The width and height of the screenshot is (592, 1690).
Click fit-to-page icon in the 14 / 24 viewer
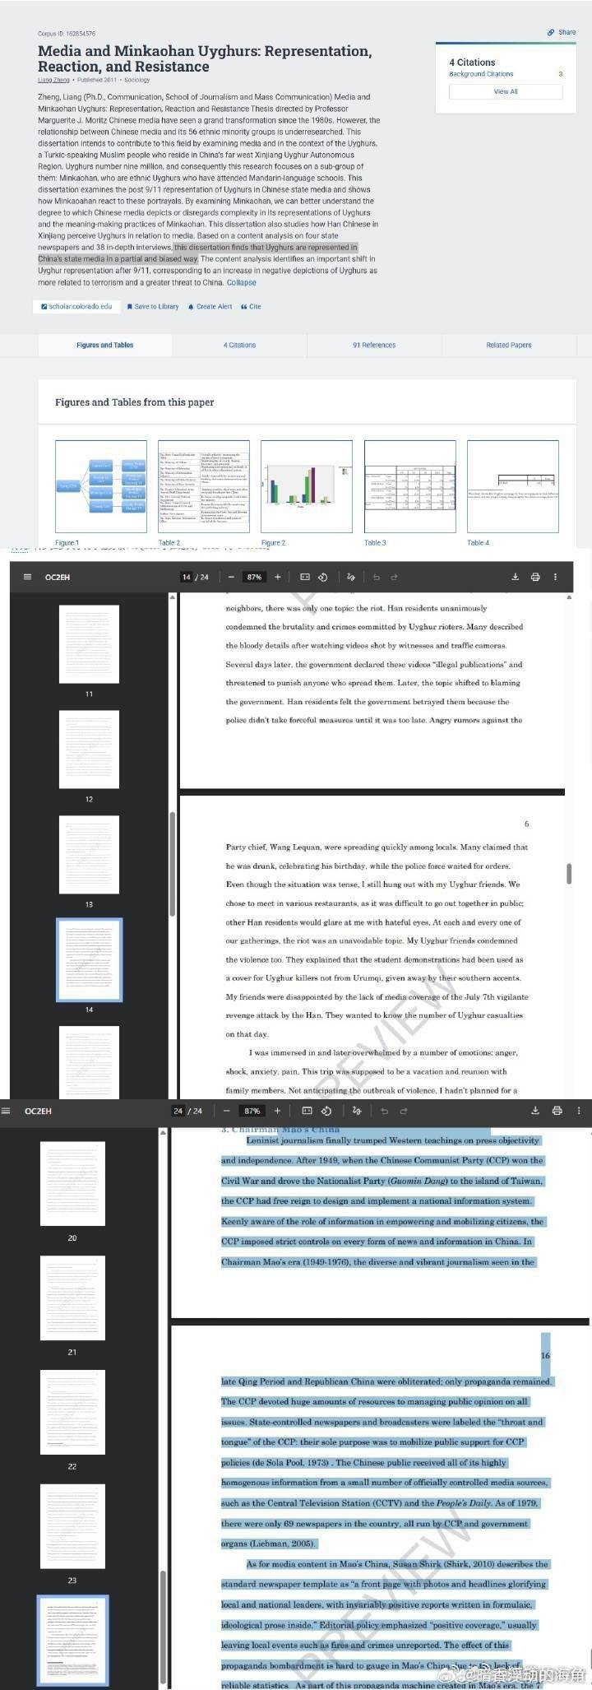(x=304, y=577)
